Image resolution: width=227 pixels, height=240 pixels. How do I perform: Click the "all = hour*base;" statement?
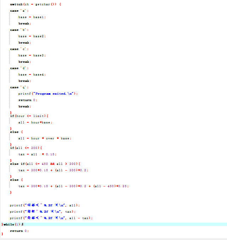[35, 122]
